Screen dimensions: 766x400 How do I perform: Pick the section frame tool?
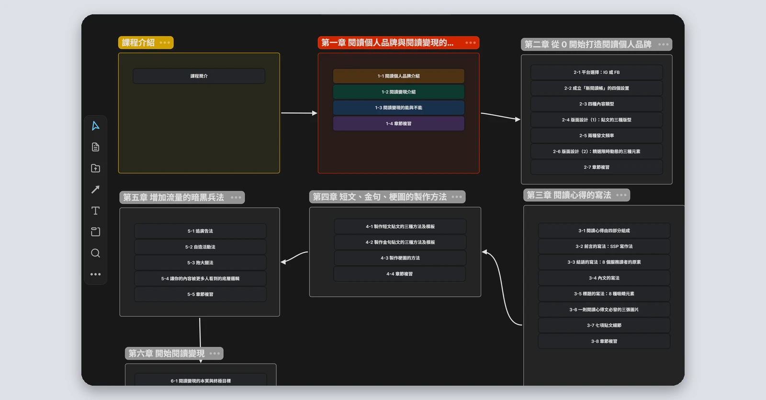tap(95, 232)
